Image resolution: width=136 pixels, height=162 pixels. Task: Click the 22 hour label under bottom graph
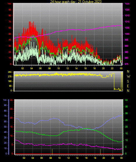(x=113, y=158)
